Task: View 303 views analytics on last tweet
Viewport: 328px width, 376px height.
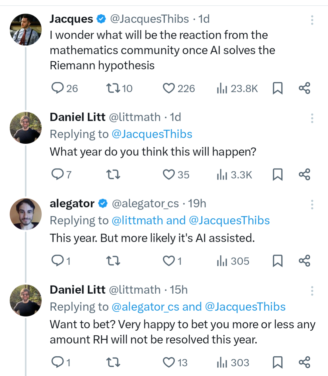Action: pos(233,362)
